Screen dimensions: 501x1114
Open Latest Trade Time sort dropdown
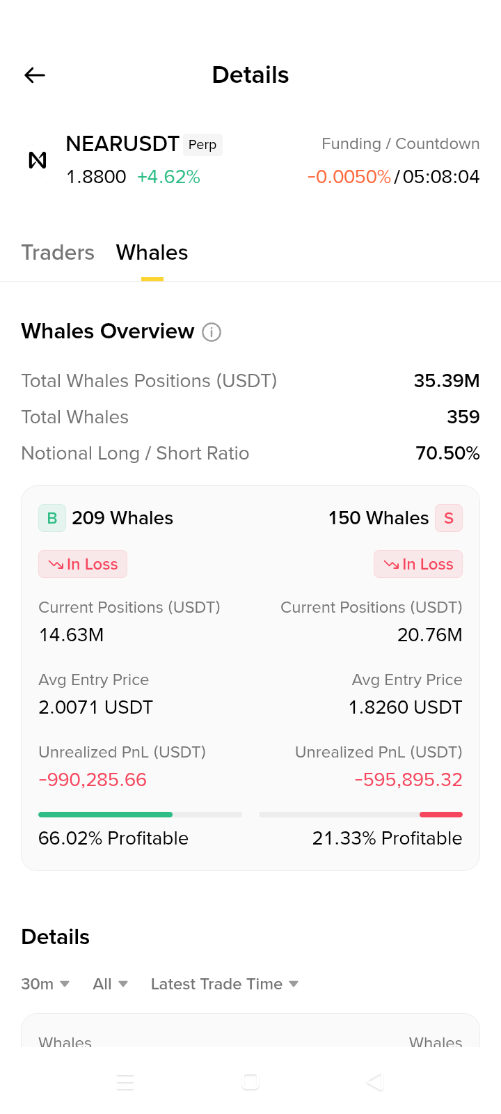[x=225, y=984]
